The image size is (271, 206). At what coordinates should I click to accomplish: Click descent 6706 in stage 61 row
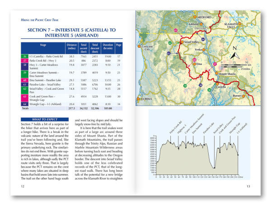tap(95, 85)
